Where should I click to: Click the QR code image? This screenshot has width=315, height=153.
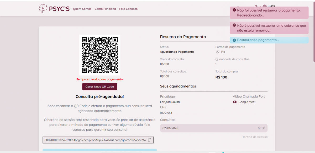pos(100,55)
